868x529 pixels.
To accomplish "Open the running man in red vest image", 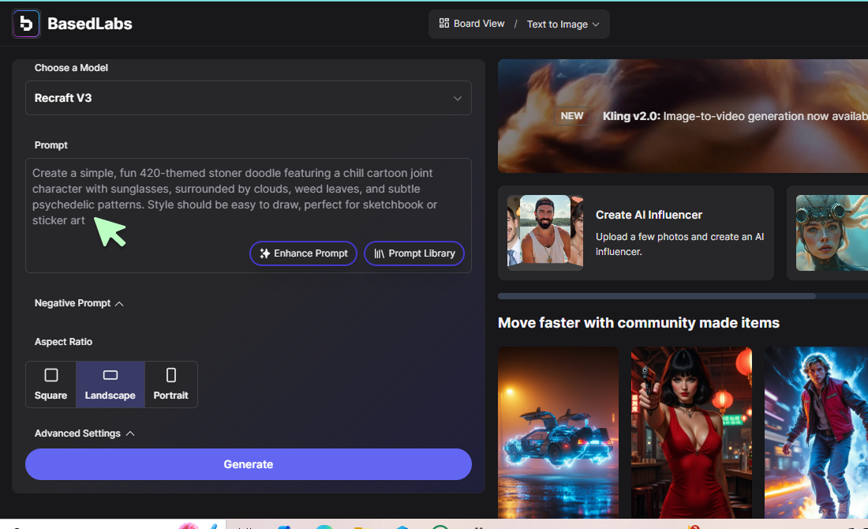I will 816,432.
